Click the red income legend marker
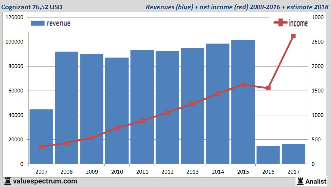The height and width of the screenshot is (187, 331). point(280,22)
